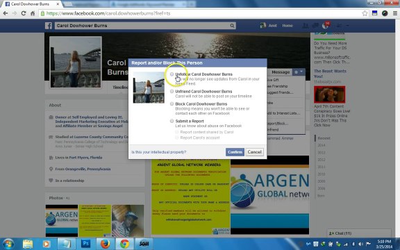
Task: Jump to 2013 in the timeline navigator
Action: [x=322, y=153]
